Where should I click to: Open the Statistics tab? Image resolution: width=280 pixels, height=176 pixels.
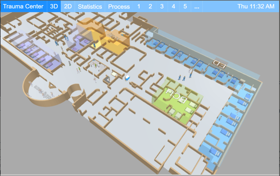pos(90,6)
